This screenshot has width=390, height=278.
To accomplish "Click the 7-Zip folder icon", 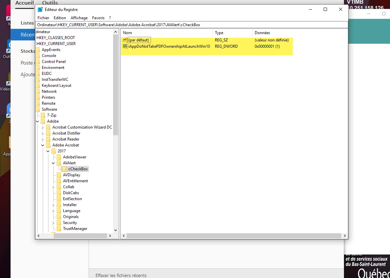I will click(43, 115).
